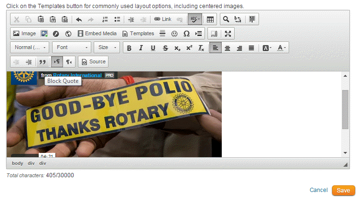Click the Embed Media toolbar item
This screenshot has height=202, width=357.
coord(97,34)
